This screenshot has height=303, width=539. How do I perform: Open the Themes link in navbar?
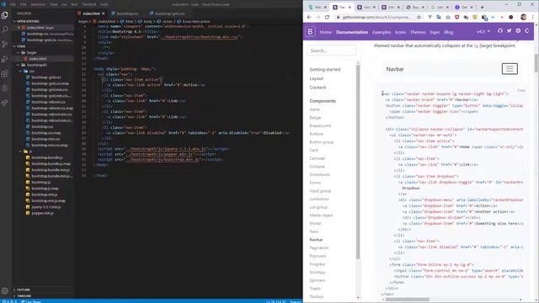click(x=418, y=32)
